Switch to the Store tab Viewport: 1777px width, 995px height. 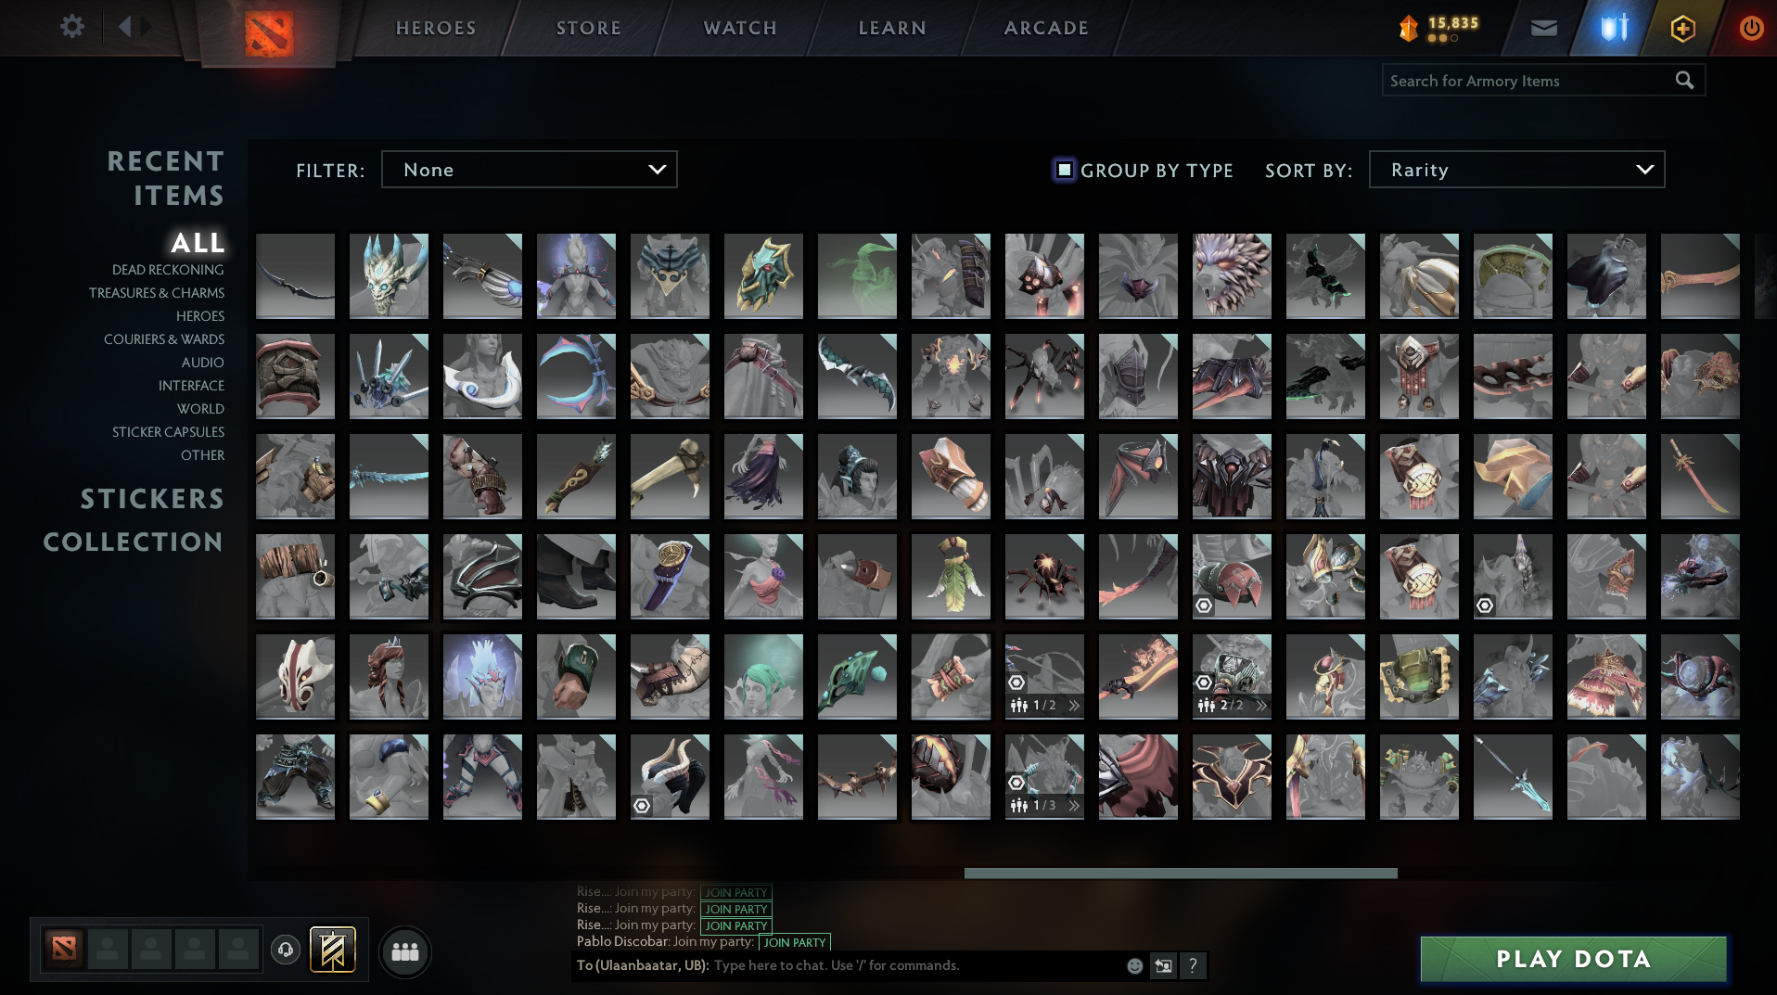pyautogui.click(x=587, y=27)
